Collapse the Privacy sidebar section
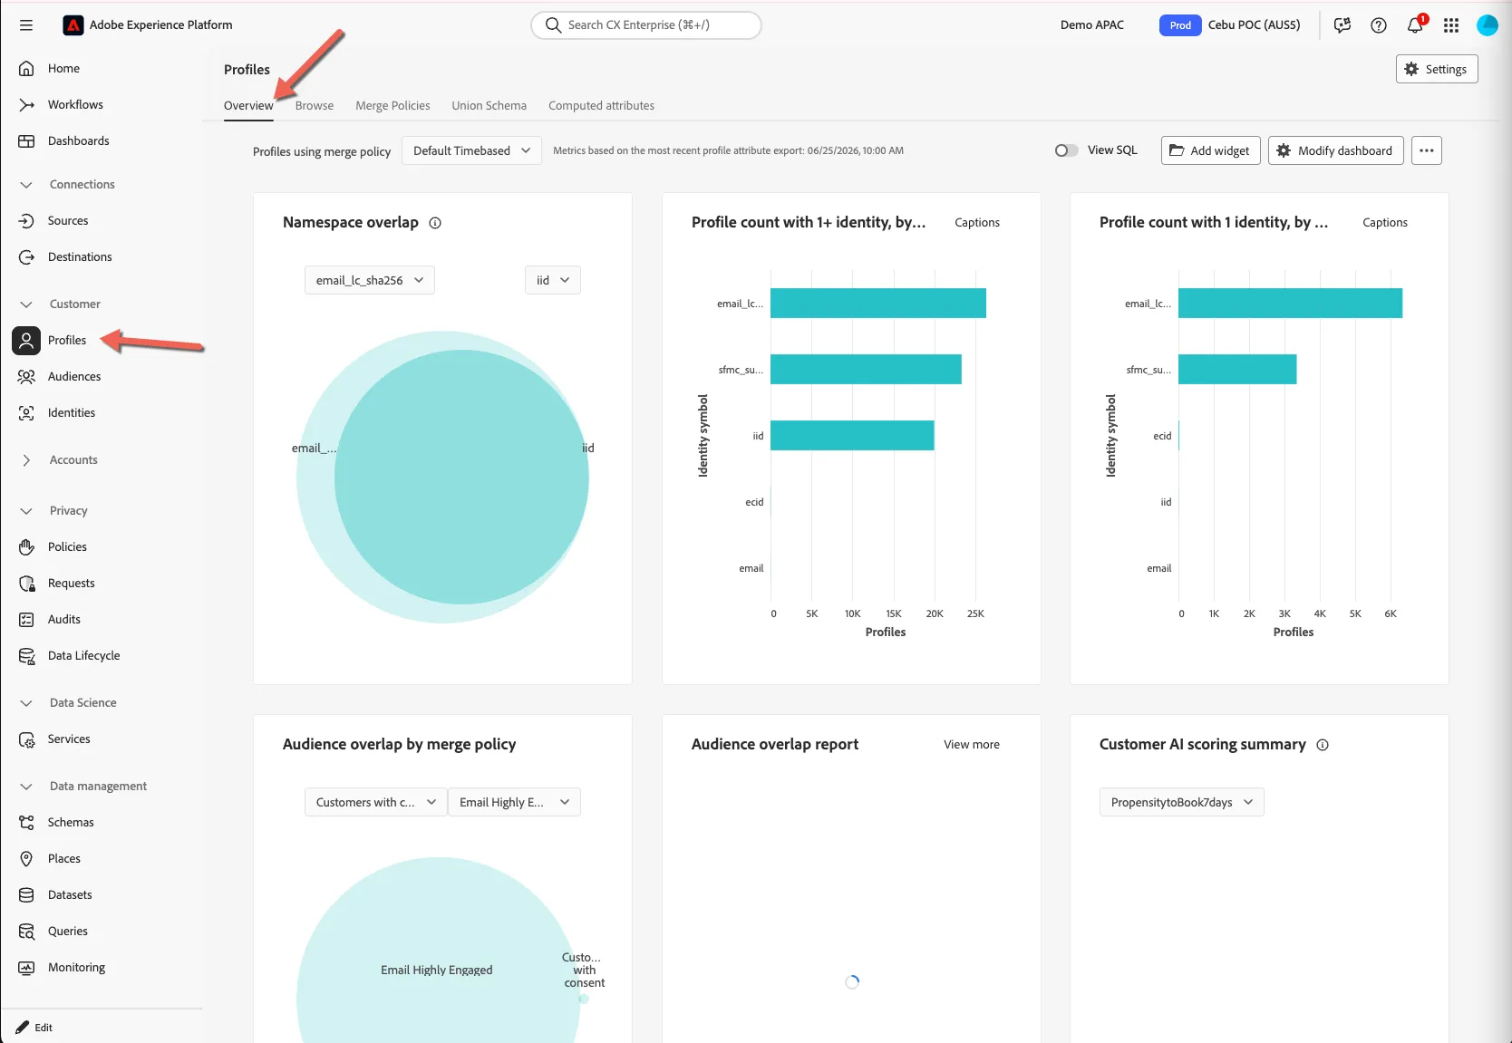1512x1043 pixels. (x=26, y=511)
